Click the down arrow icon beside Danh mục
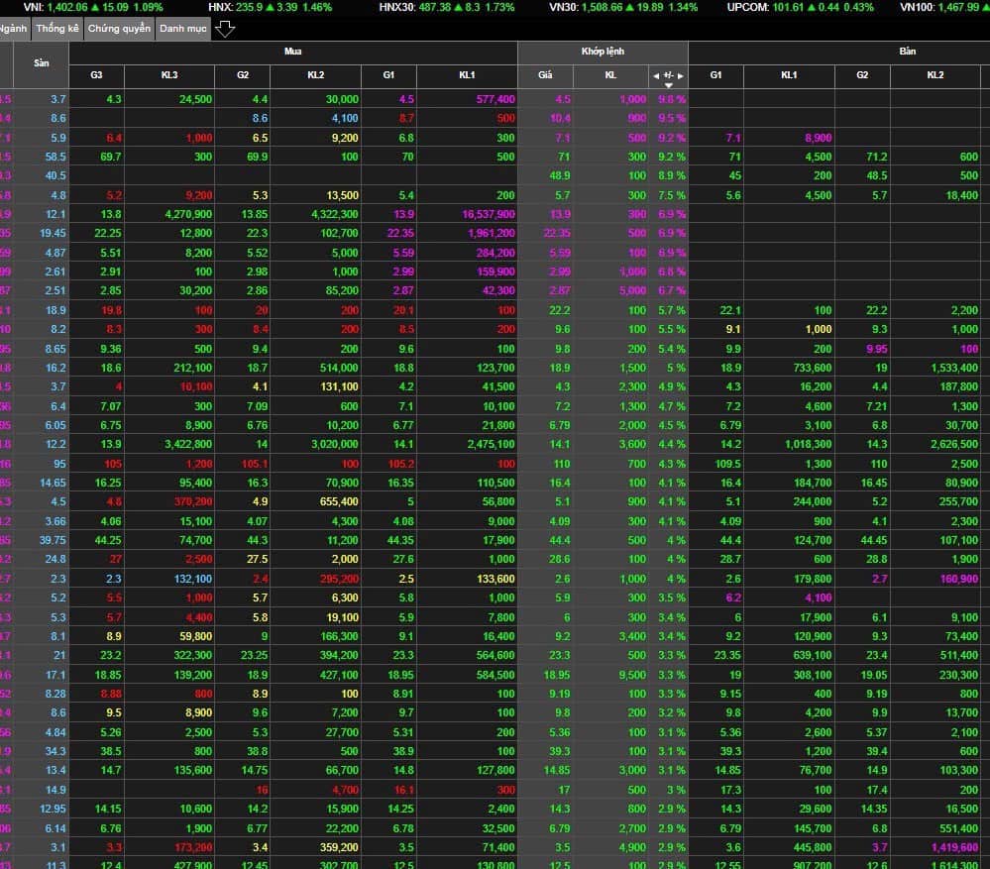This screenshot has width=990, height=869. pos(225,29)
